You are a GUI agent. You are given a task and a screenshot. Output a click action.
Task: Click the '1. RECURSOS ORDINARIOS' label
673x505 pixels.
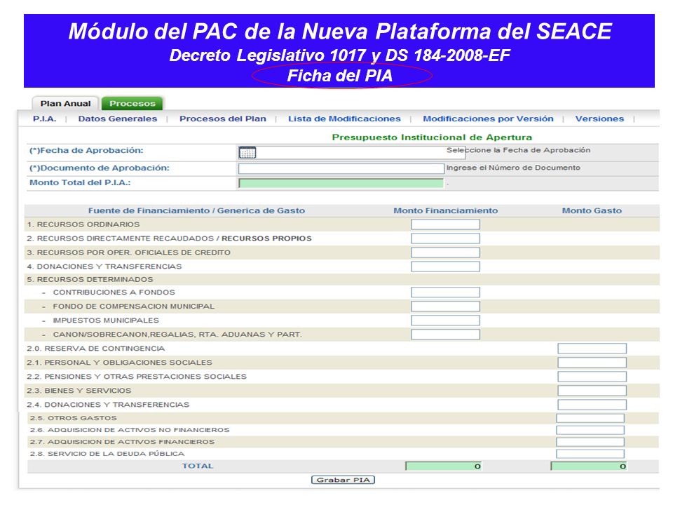[83, 224]
